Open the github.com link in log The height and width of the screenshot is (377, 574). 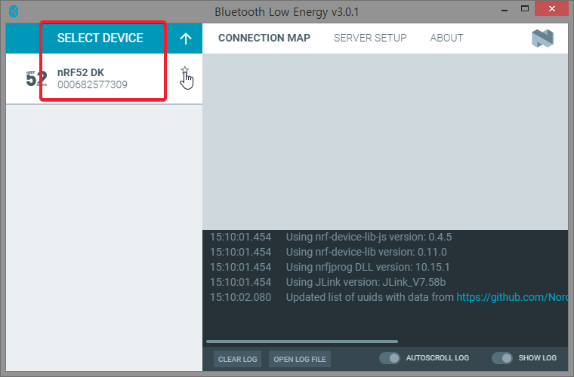pos(512,297)
